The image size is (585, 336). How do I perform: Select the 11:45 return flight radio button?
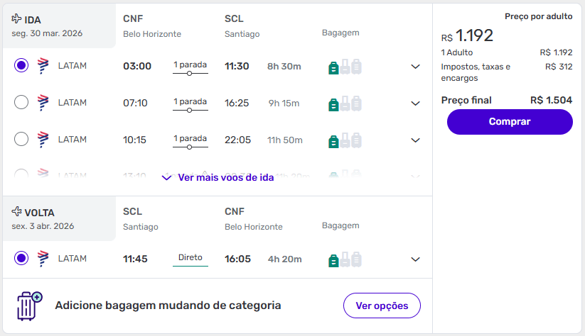tap(21, 259)
